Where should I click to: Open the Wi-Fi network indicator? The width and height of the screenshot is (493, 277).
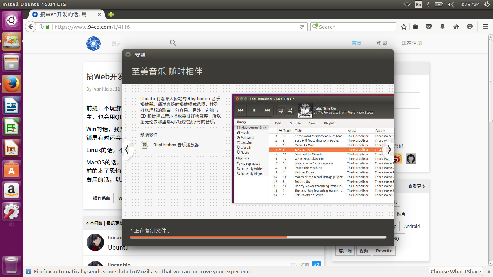pyautogui.click(x=407, y=4)
